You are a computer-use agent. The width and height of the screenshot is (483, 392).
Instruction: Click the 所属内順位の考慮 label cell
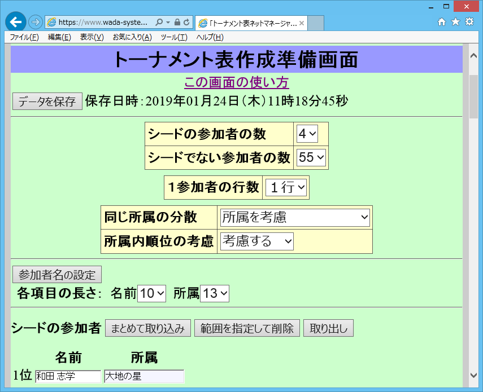[x=159, y=241]
